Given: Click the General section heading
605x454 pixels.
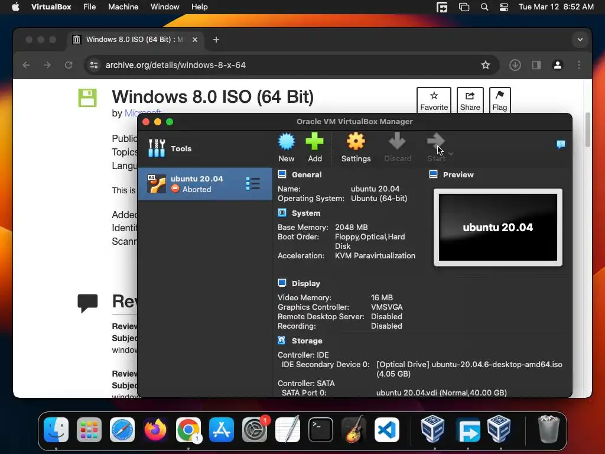Looking at the screenshot, I should pos(307,174).
